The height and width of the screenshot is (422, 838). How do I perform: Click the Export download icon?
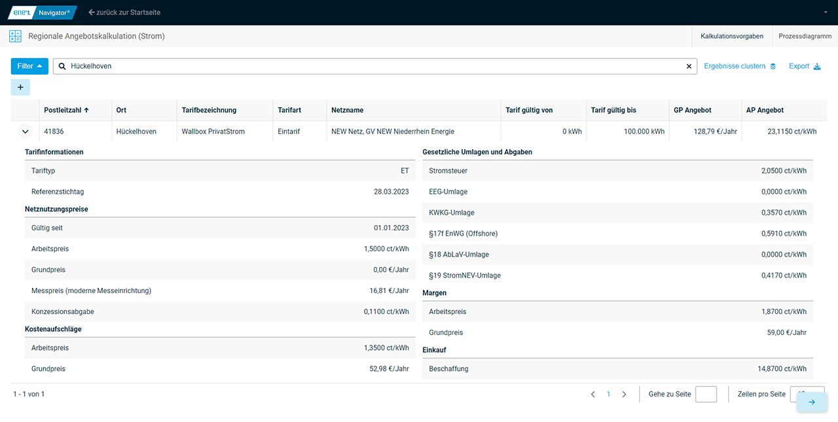pos(817,66)
